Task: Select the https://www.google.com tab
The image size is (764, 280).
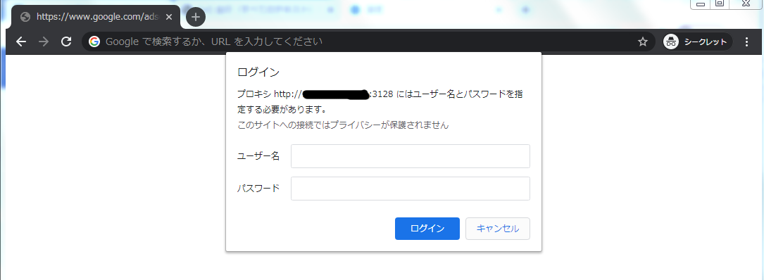Action: 96,17
